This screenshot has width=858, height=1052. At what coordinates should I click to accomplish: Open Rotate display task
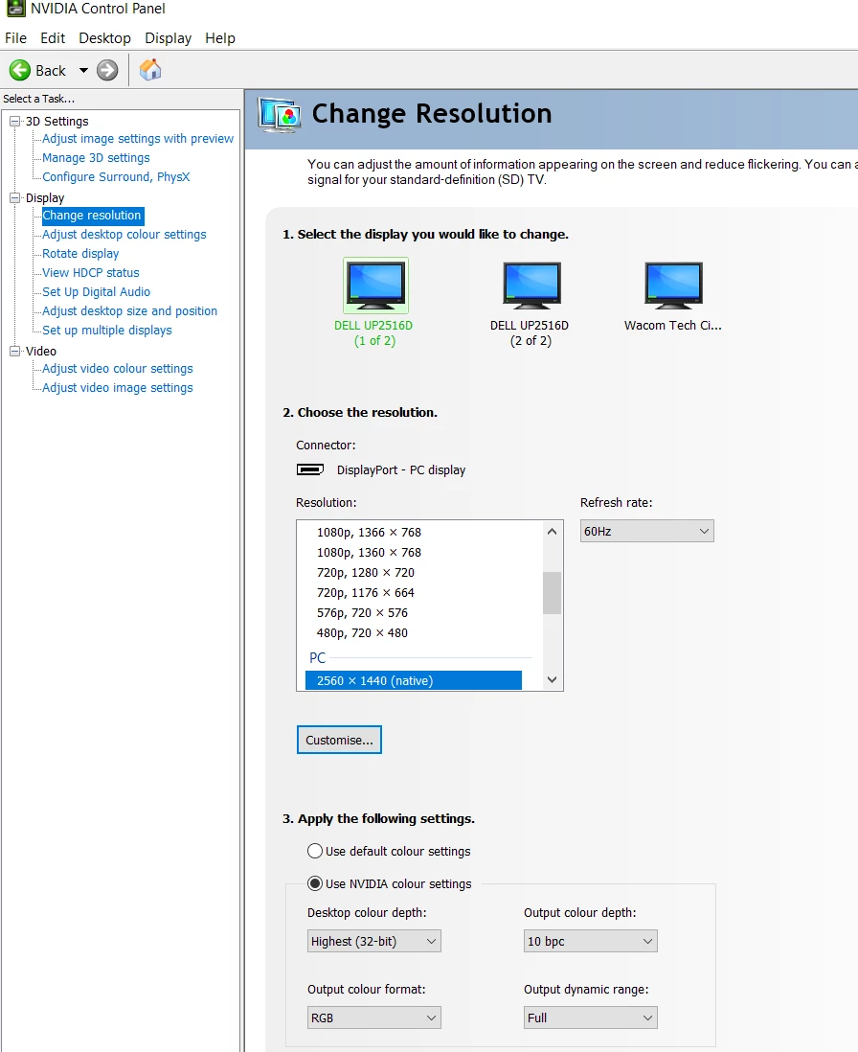tap(80, 254)
